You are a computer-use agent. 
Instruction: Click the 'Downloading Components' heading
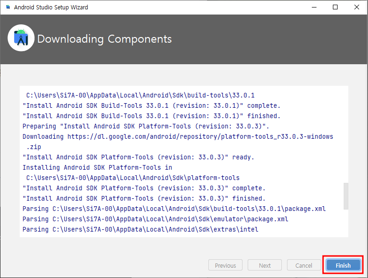tap(104, 39)
